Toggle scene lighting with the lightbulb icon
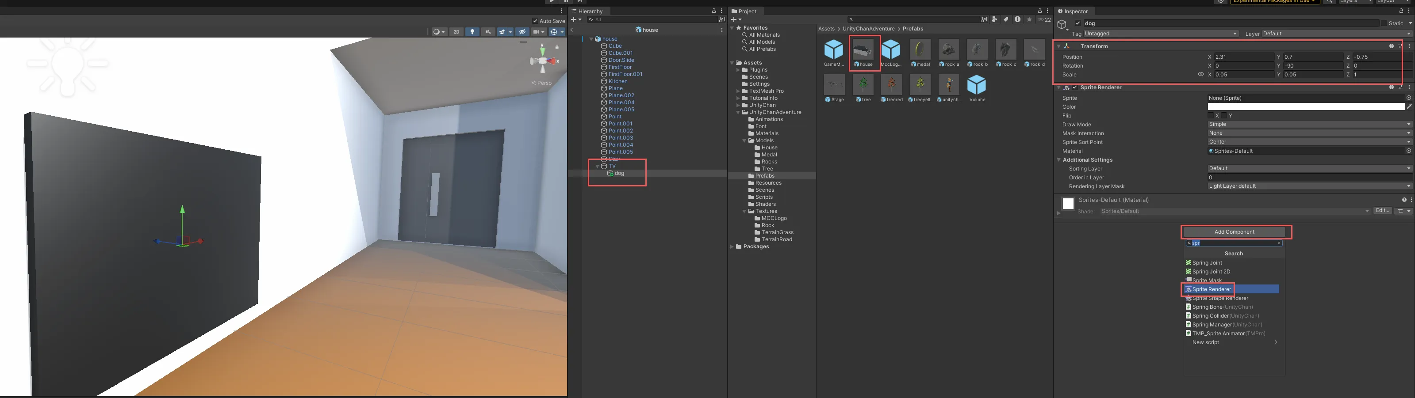The width and height of the screenshot is (1415, 398). pyautogui.click(x=472, y=32)
